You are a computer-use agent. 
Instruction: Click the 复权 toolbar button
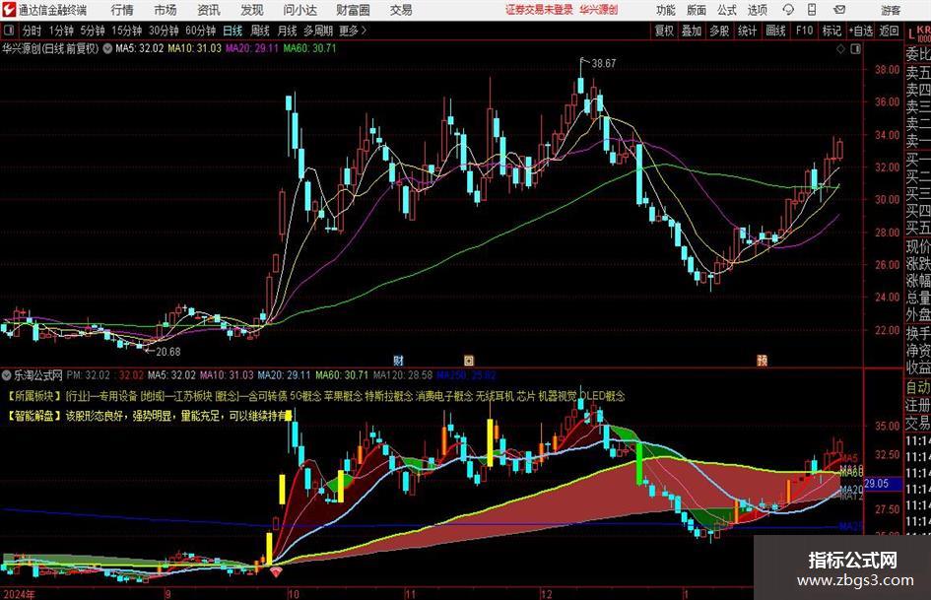pos(664,31)
